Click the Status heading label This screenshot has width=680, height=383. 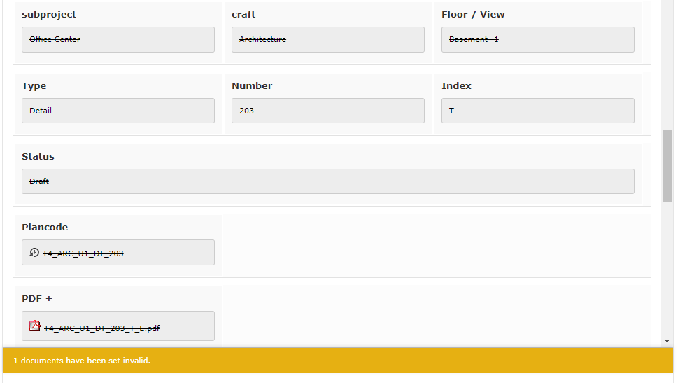click(x=38, y=156)
